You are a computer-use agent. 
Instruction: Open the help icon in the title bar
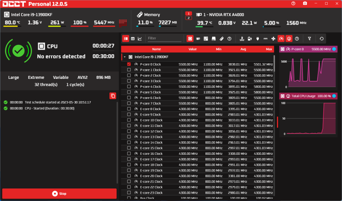[x=293, y=3]
